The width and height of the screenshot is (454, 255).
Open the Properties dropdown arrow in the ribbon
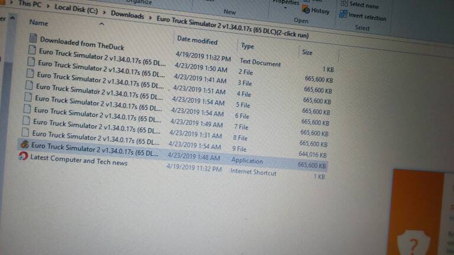tap(285, 8)
